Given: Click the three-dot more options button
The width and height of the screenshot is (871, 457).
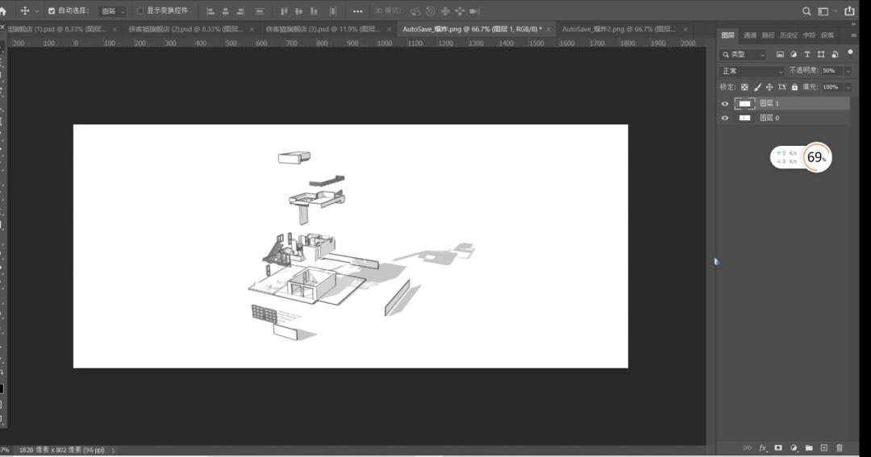Looking at the screenshot, I should pyautogui.click(x=357, y=11).
